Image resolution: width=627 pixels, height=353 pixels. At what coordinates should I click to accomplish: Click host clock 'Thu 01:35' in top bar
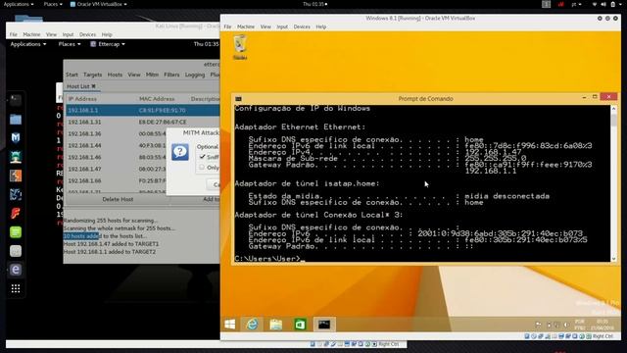[x=314, y=4]
